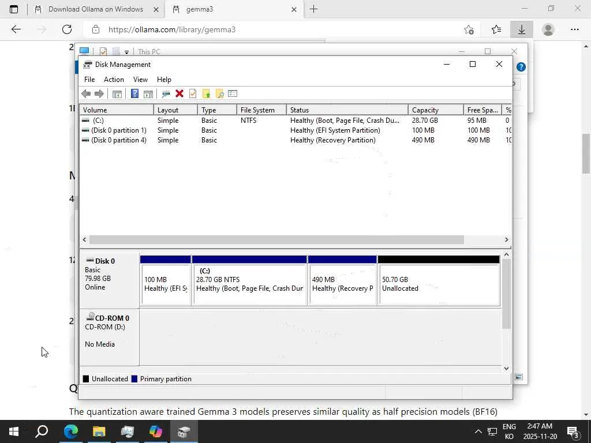Open the browser Favorites star icon

point(496,29)
